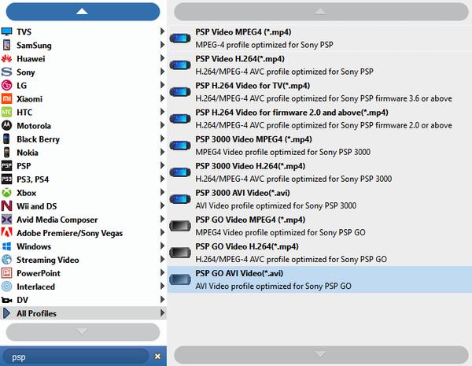Viewport: 472px width, 366px height.
Task: Select PSP GO AVI Video(*.avi) profile
Action: pos(319,279)
